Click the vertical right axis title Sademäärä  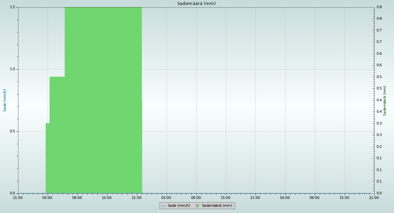pos(385,101)
